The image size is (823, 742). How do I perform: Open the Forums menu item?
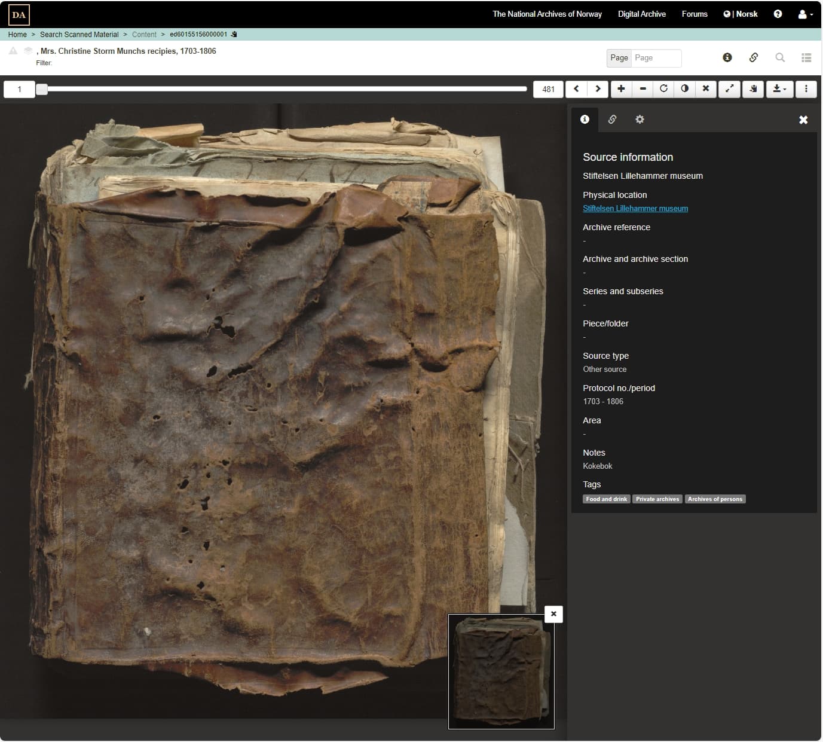pos(694,14)
